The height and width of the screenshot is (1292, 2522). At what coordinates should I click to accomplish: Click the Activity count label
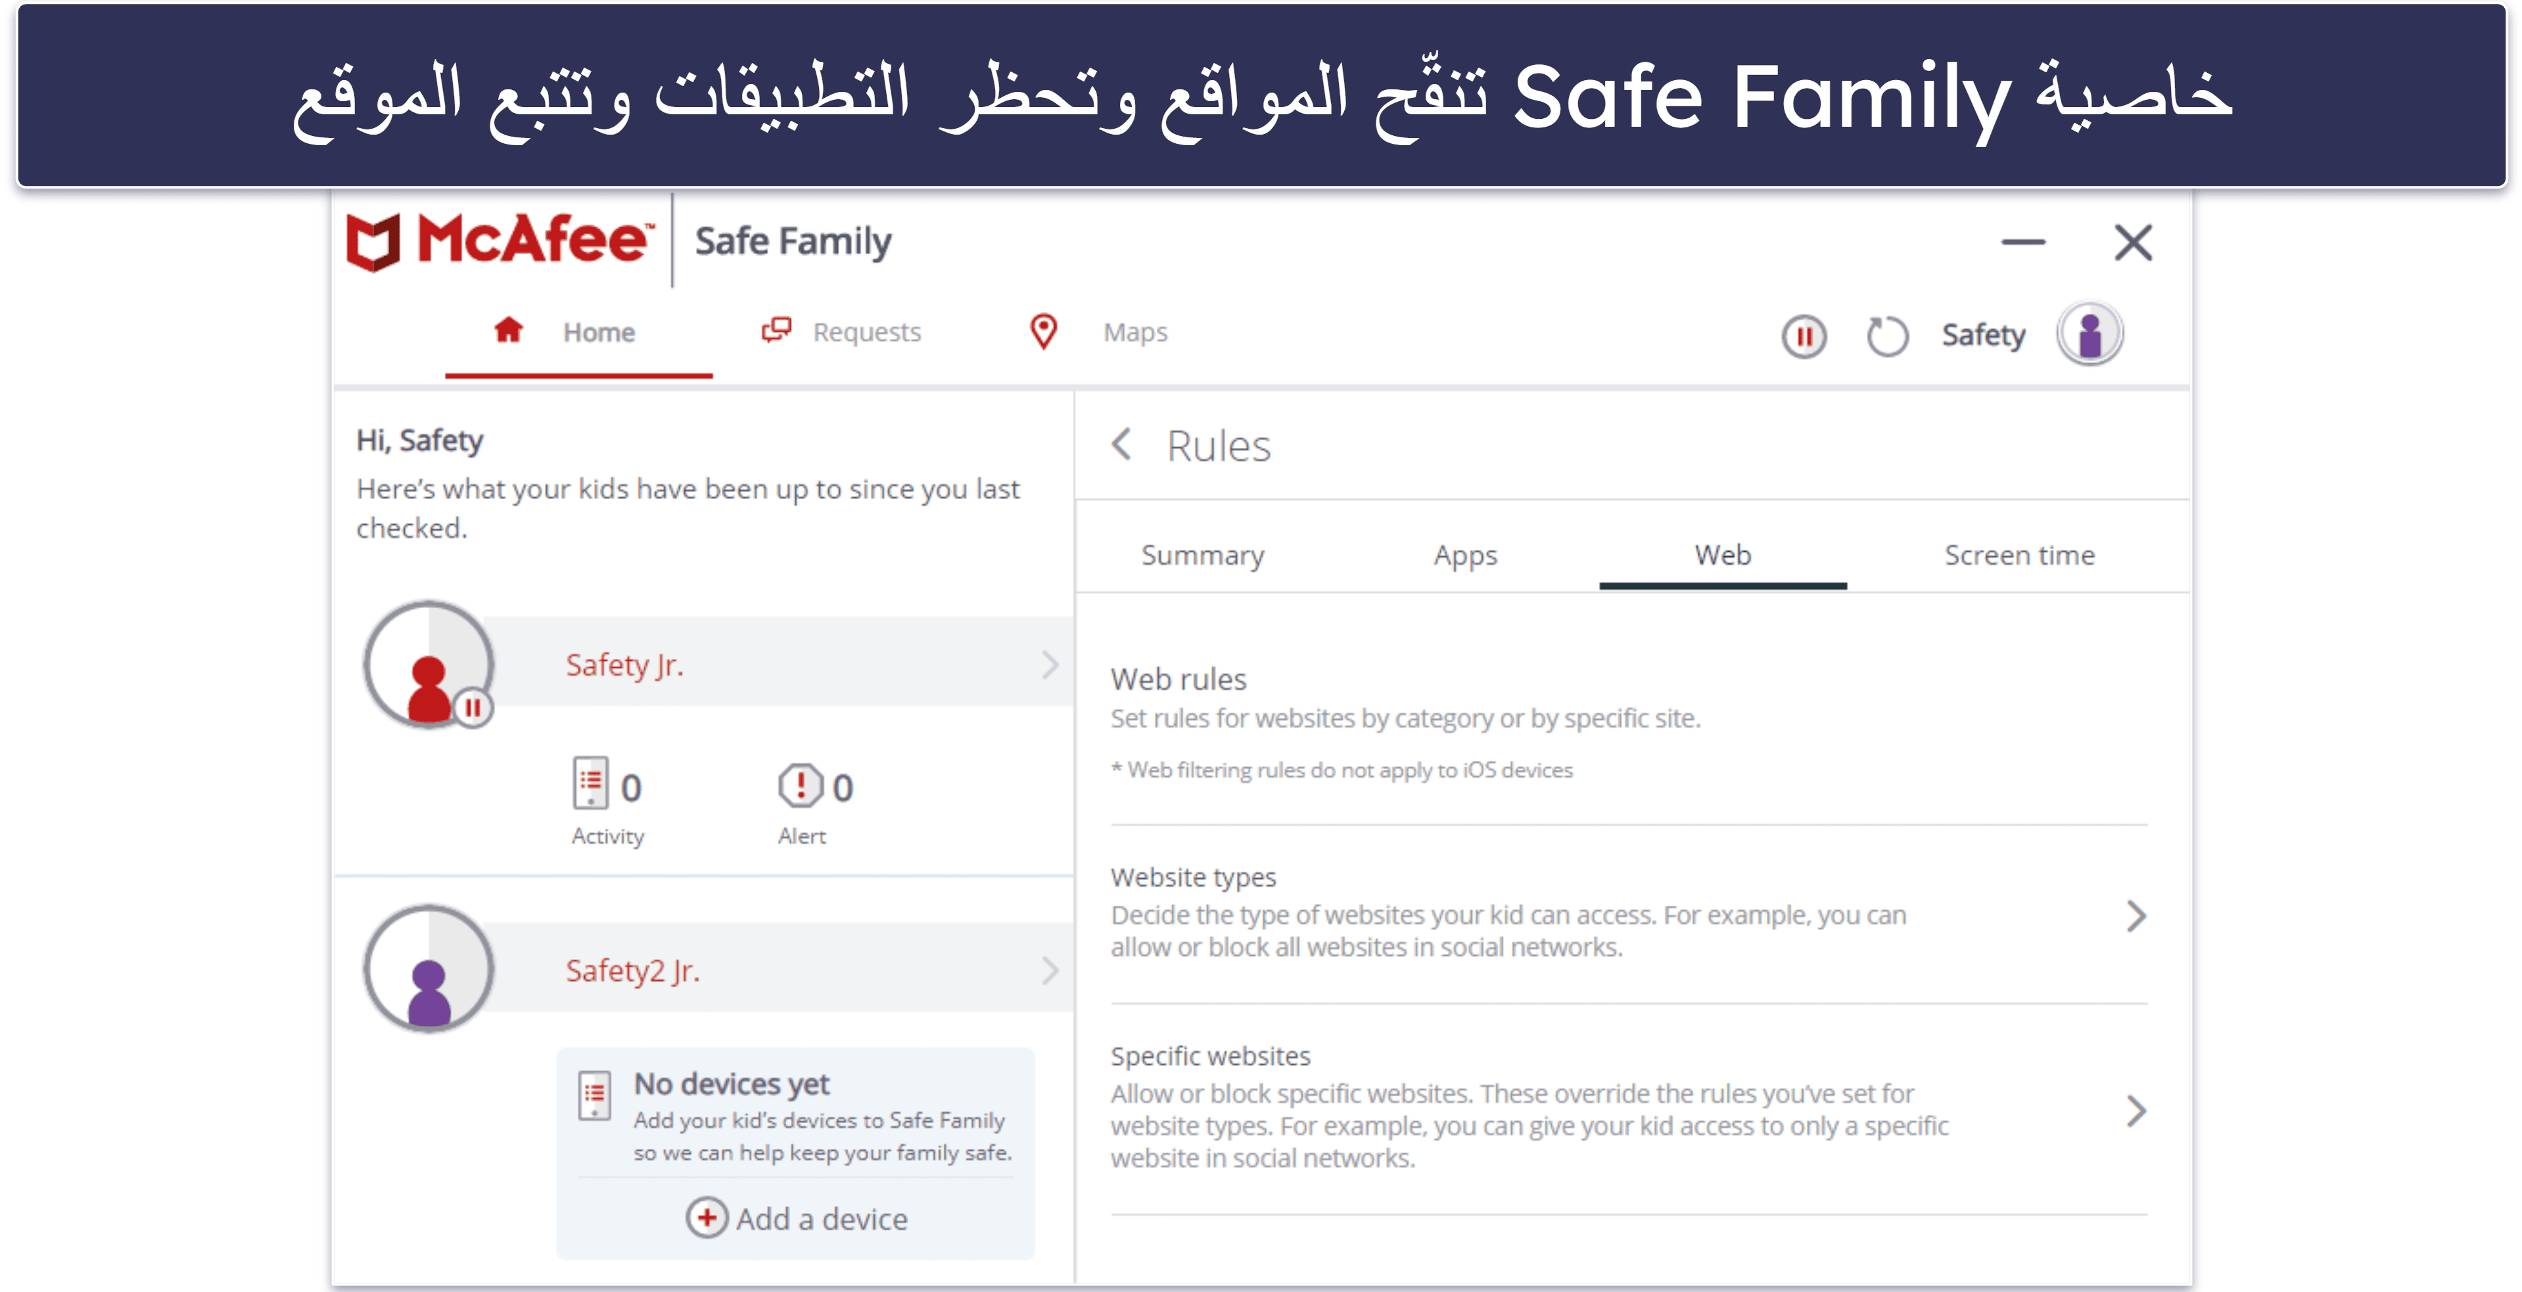point(608,836)
